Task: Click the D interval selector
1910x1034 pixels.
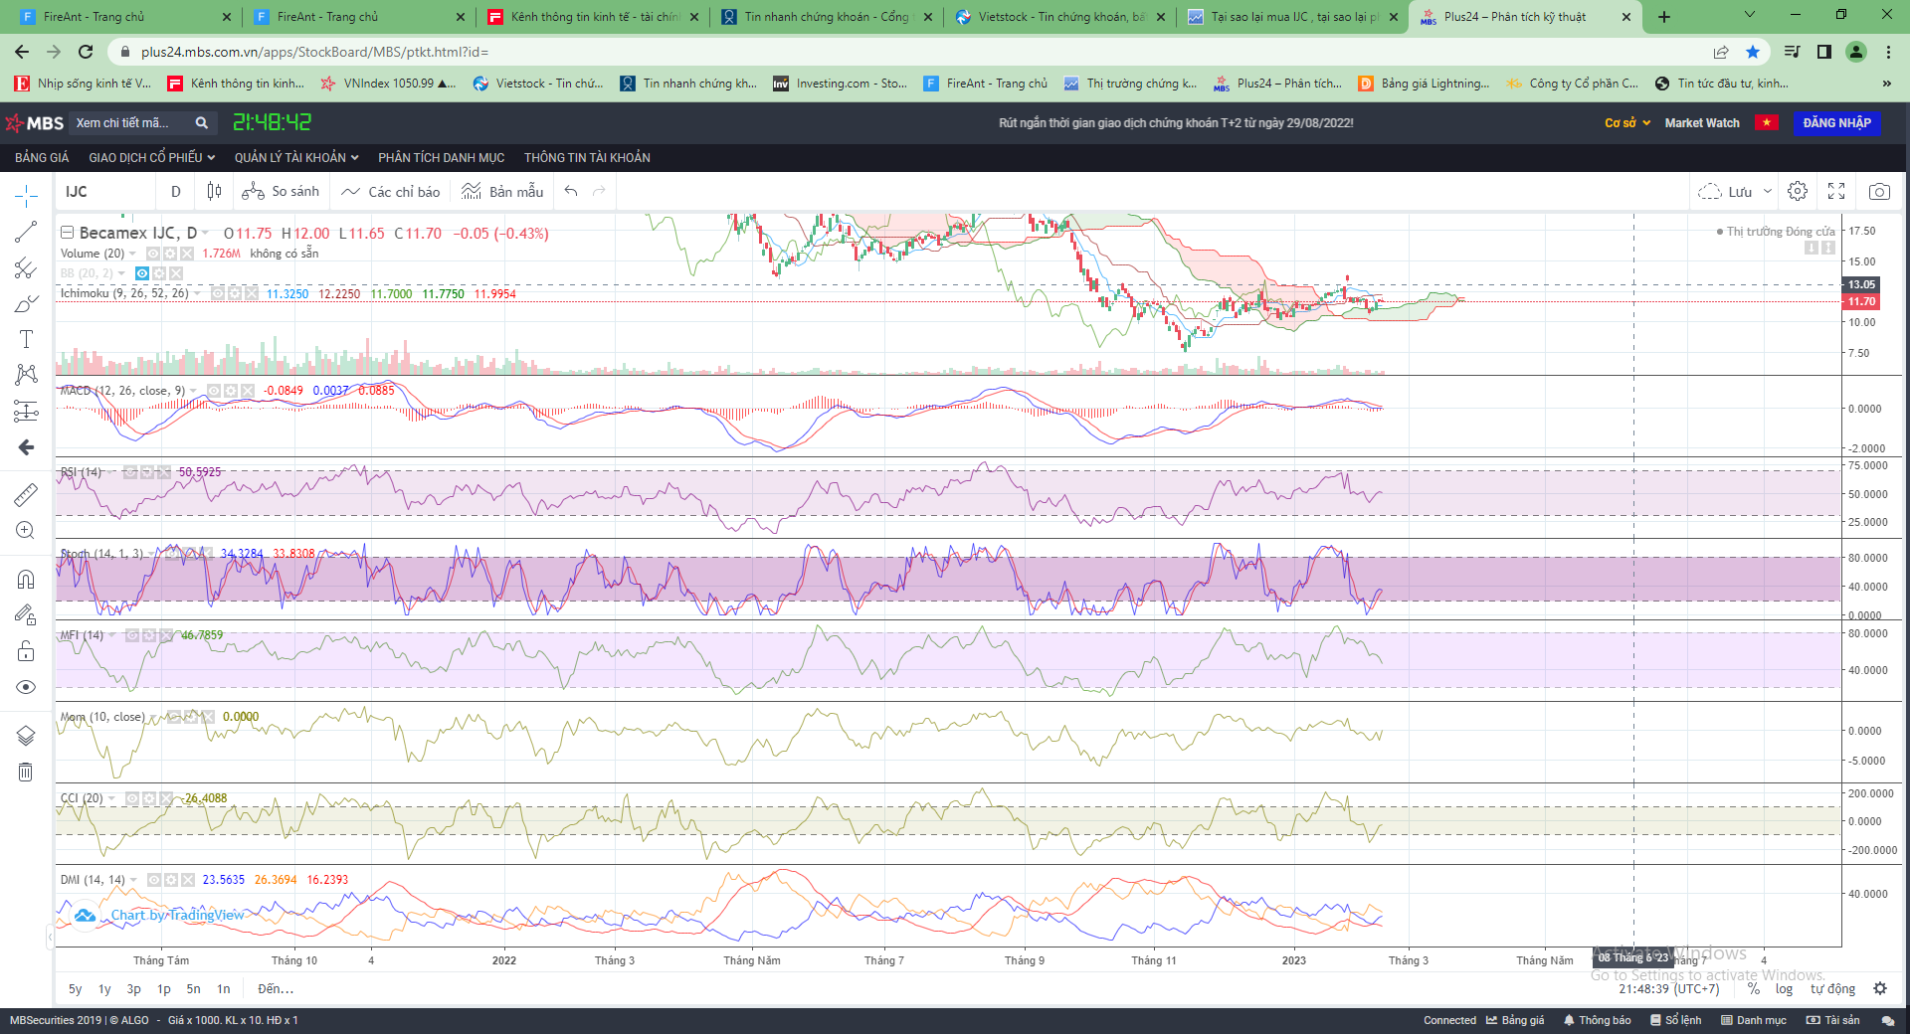Action: [176, 191]
